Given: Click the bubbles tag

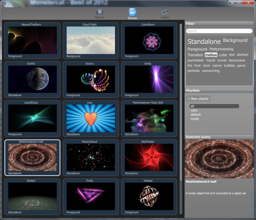Looking at the screenshot, I should coord(229,65).
